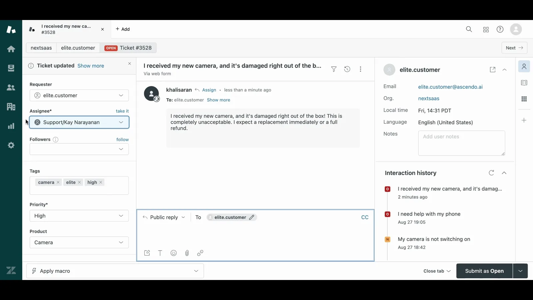The height and width of the screenshot is (300, 533).
Task: Select the nextsaas breadcrumb tab
Action: [41, 48]
